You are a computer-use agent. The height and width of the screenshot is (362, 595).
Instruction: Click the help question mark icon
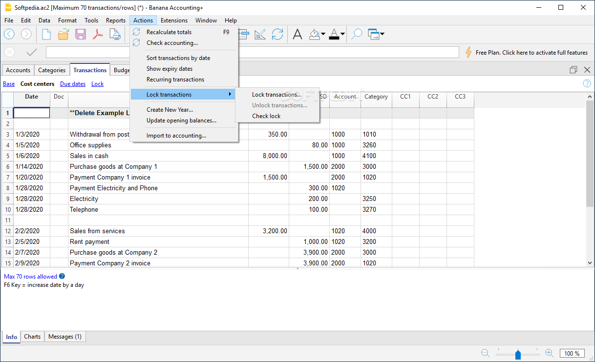(587, 83)
